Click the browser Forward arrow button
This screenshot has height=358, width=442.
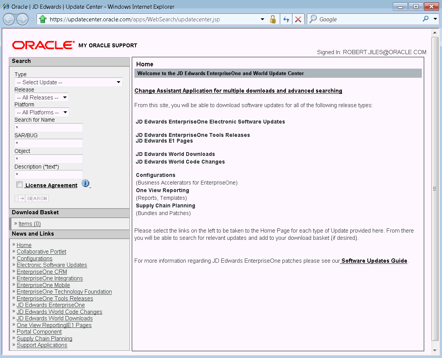point(22,19)
